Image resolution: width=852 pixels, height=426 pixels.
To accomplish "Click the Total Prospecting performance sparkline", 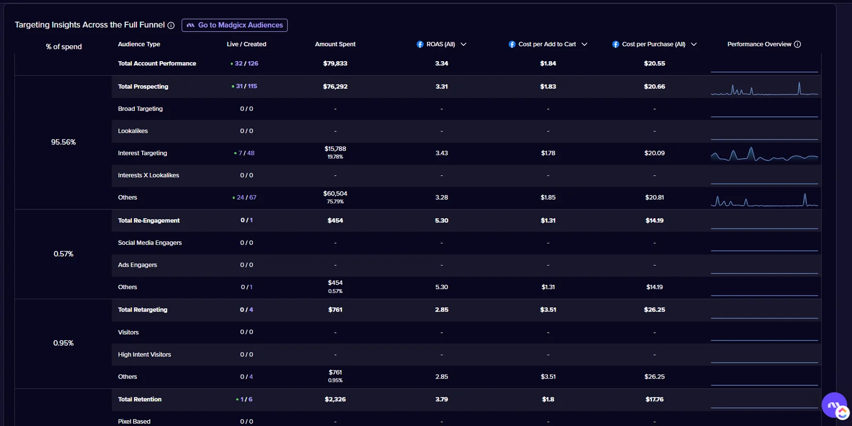I will click(764, 88).
